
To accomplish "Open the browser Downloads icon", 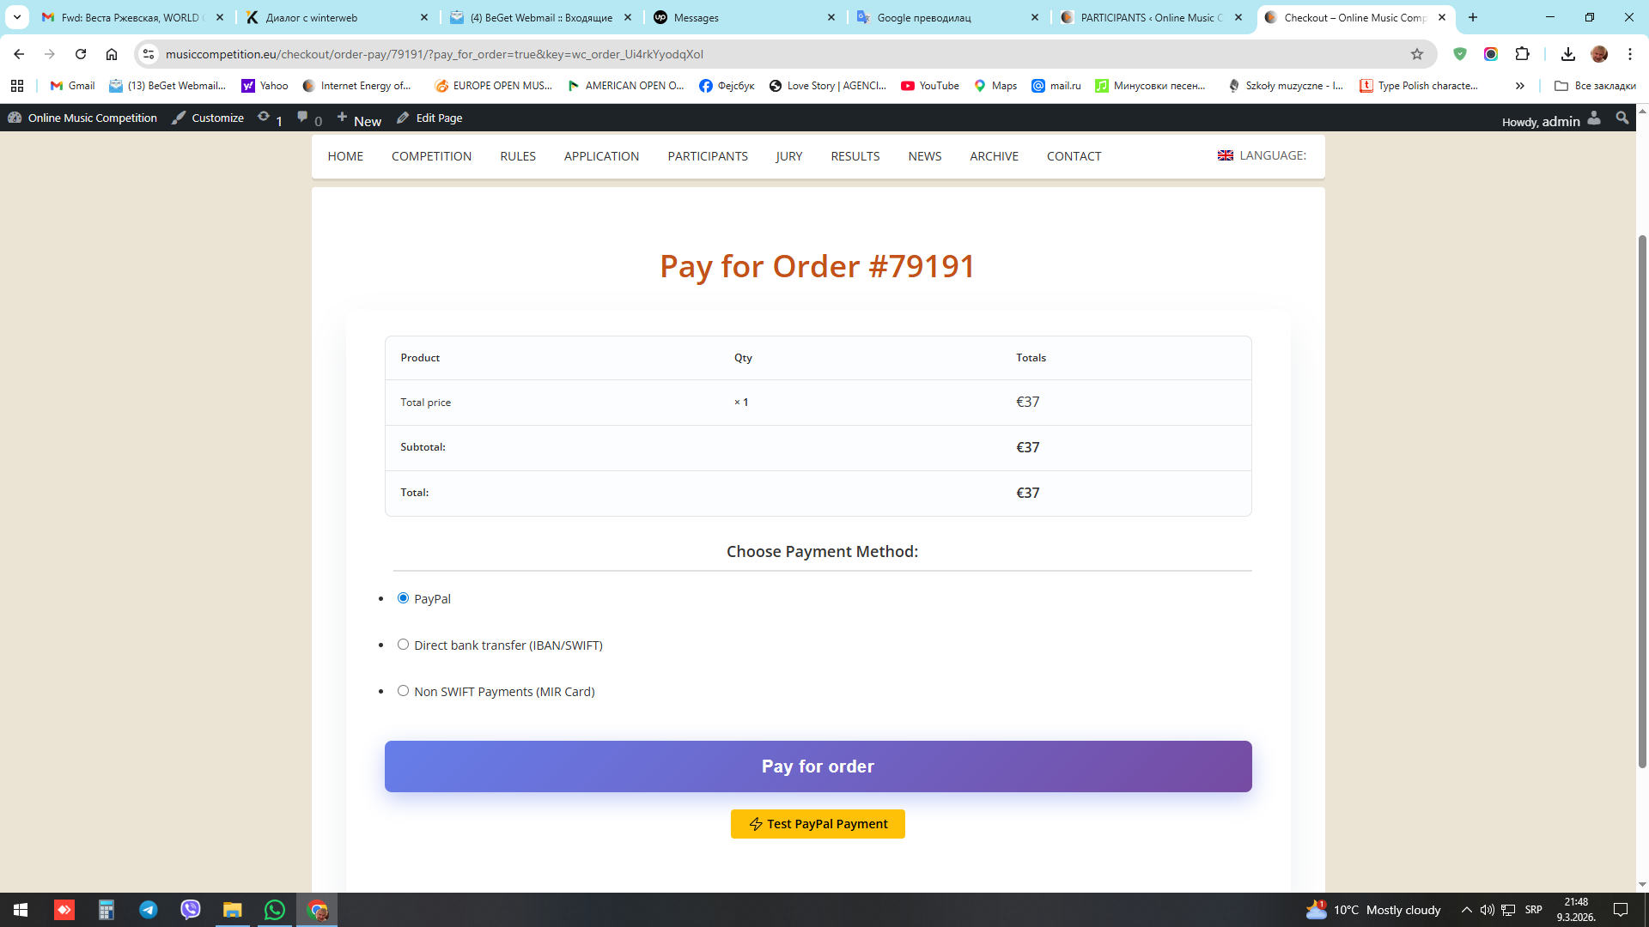I will (x=1567, y=54).
